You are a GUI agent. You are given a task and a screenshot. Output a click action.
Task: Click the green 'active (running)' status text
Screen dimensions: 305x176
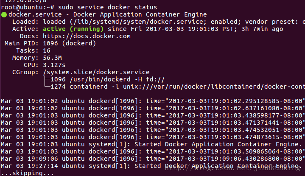pyautogui.click(x=73, y=29)
